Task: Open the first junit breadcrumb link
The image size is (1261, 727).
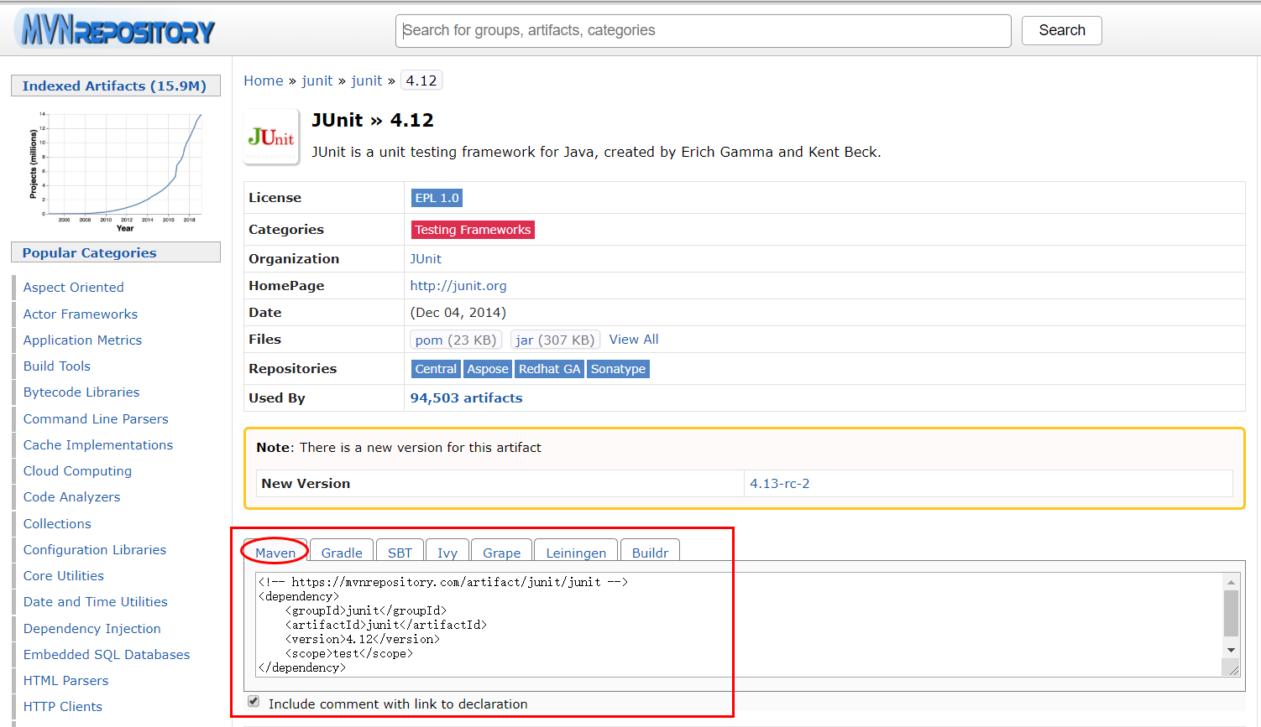Action: [317, 80]
